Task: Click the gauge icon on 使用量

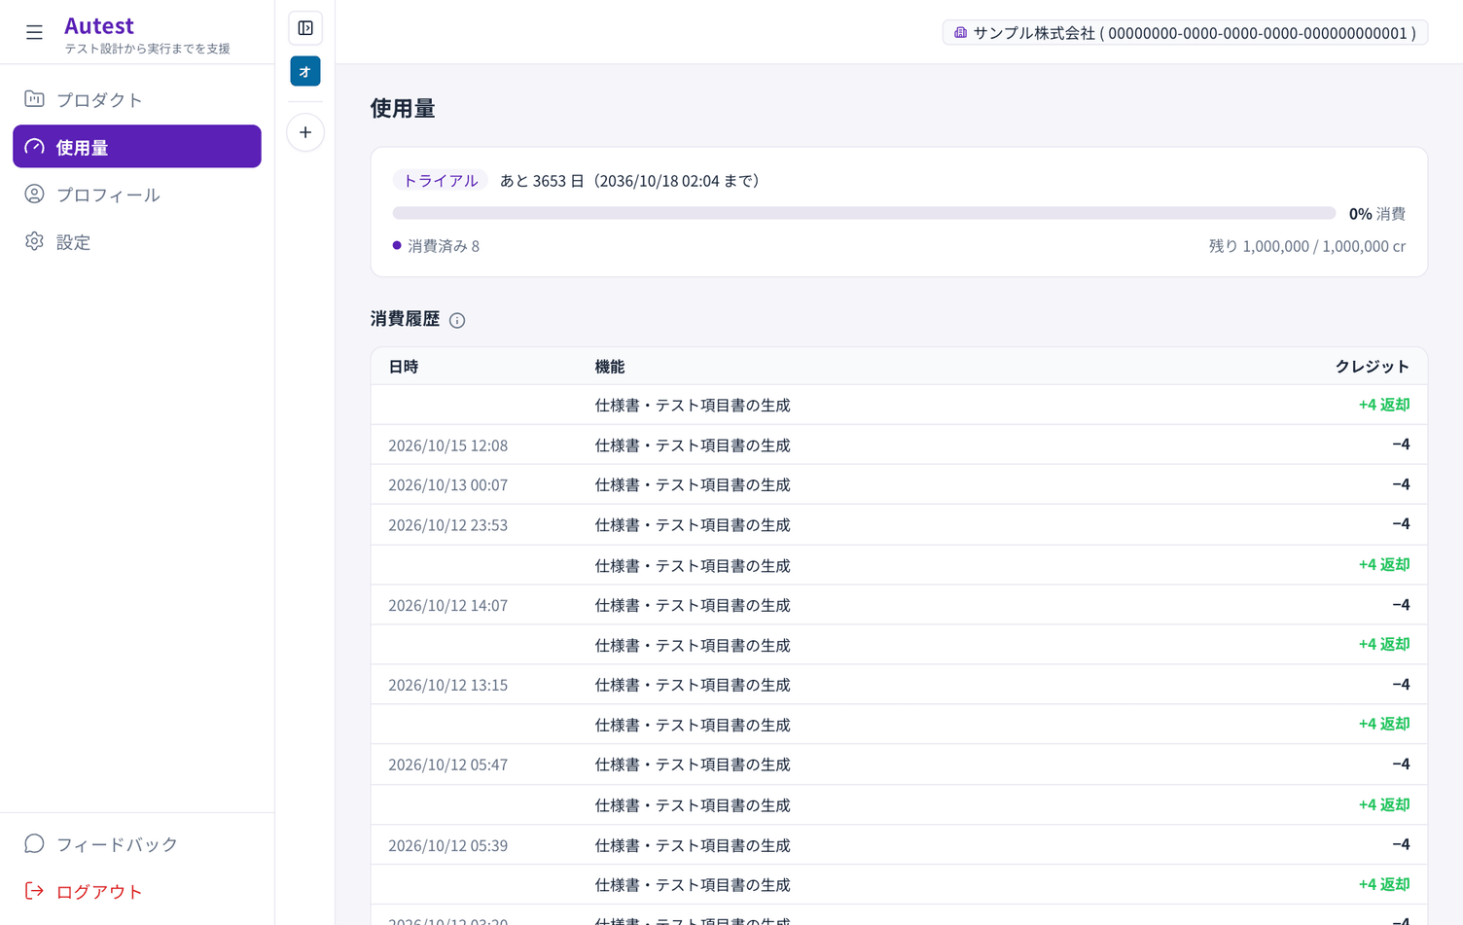Action: (34, 147)
